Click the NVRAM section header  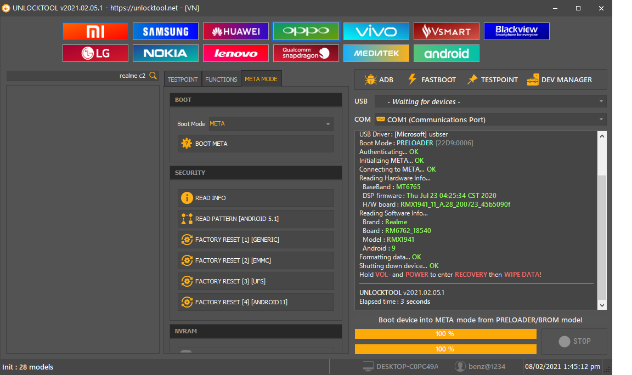(x=256, y=331)
